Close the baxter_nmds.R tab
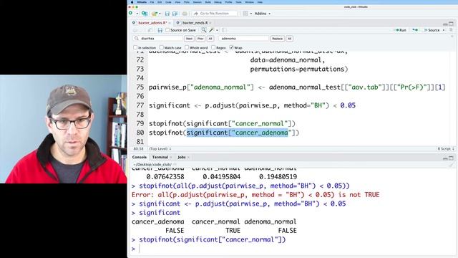Screen dimensions: 458x258 pos(210,23)
